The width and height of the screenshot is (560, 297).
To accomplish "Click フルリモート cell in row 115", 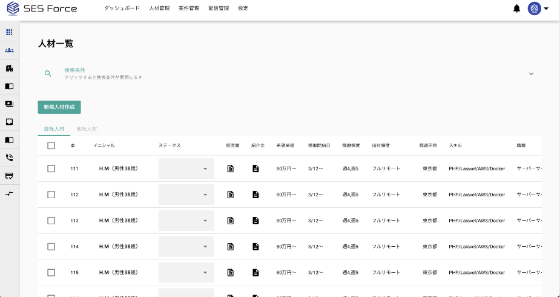I will pyautogui.click(x=386, y=273).
